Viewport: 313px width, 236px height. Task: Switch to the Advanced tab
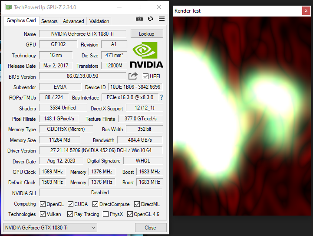coord(73,21)
